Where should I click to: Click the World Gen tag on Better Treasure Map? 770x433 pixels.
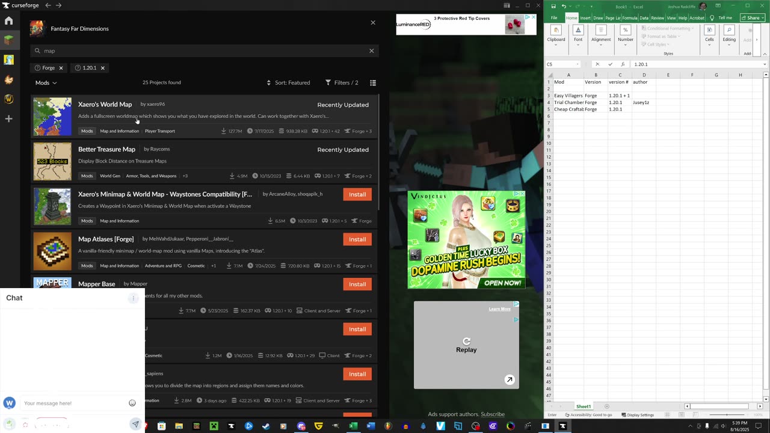[x=110, y=176]
